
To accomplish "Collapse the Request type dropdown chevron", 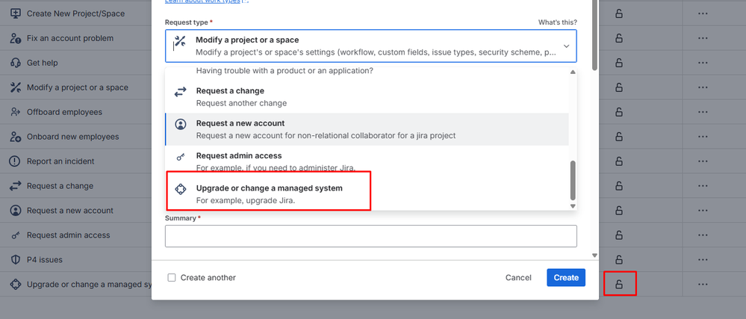I will (x=566, y=46).
